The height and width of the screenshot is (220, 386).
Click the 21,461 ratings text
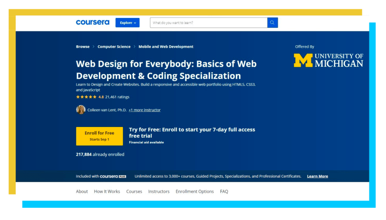coord(117,97)
